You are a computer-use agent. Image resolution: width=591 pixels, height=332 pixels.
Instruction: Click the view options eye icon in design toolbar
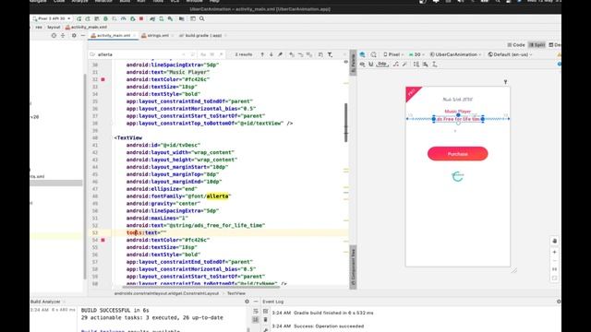coord(362,65)
